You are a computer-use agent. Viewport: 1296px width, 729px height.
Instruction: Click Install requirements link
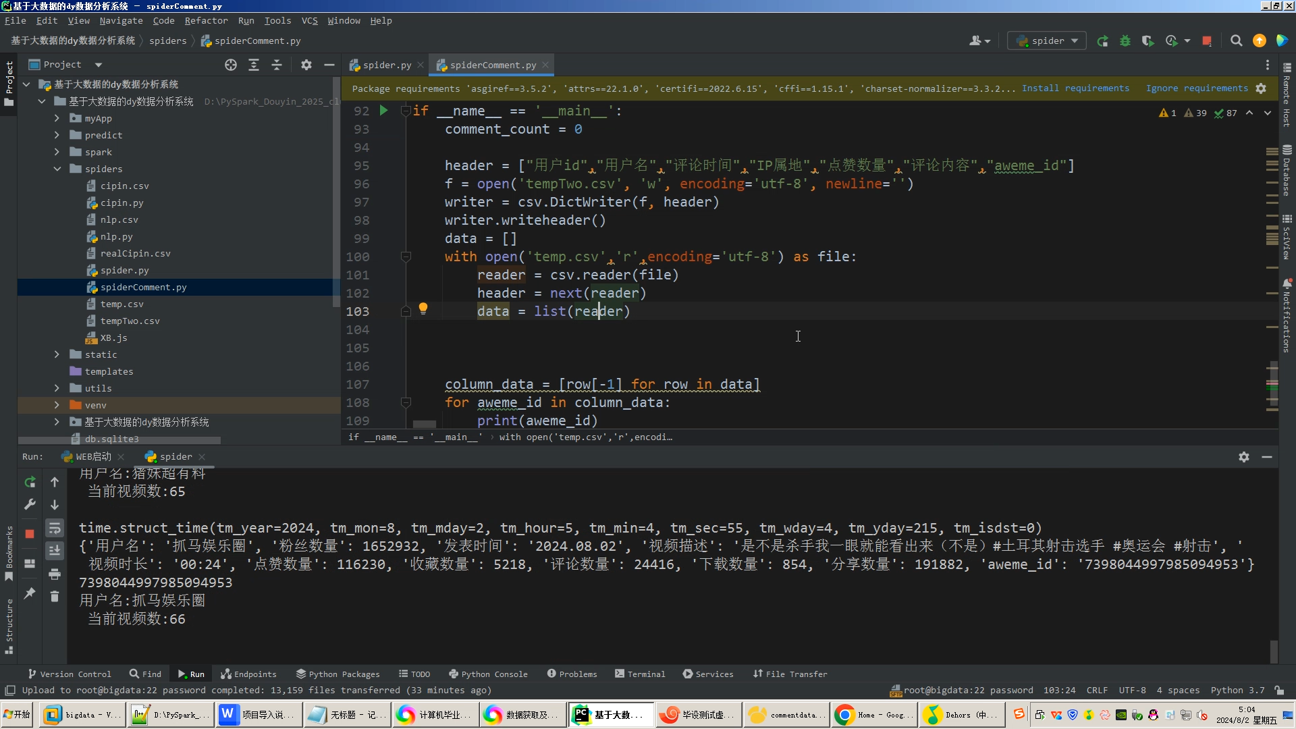click(1075, 88)
